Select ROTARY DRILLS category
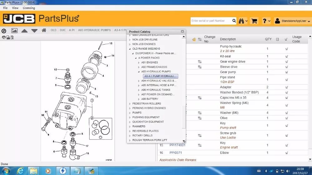 coord(142,135)
